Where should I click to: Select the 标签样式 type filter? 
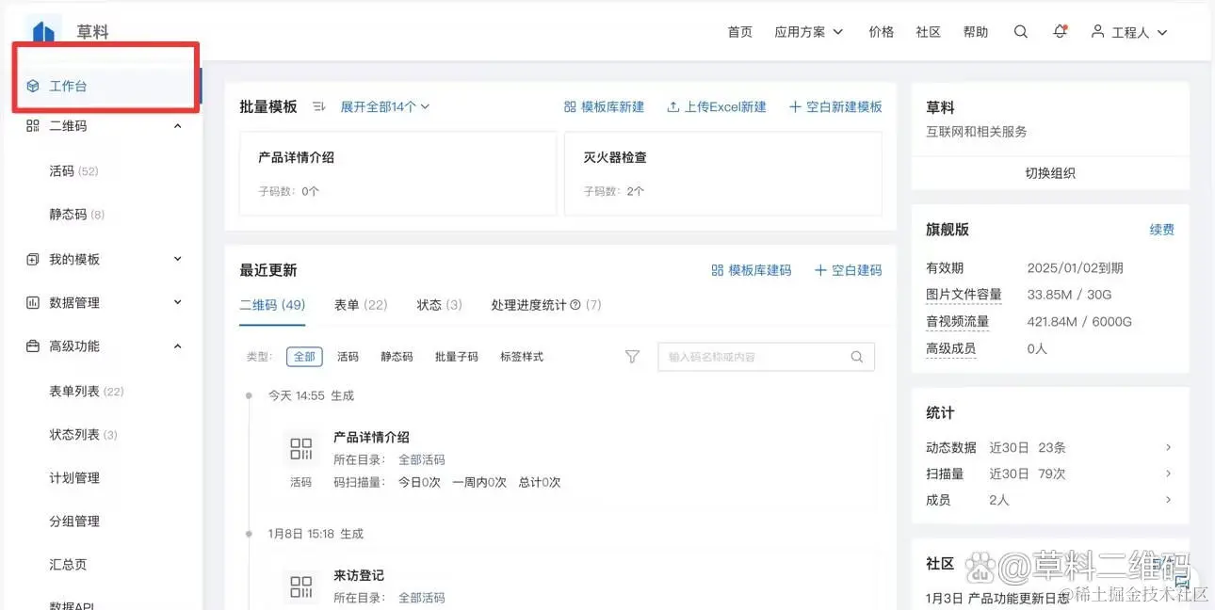[522, 357]
